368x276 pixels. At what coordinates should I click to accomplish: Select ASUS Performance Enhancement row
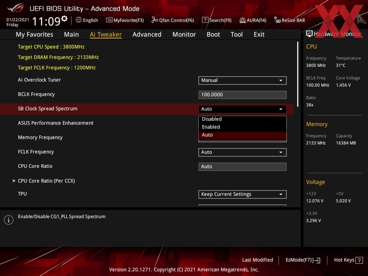55,123
